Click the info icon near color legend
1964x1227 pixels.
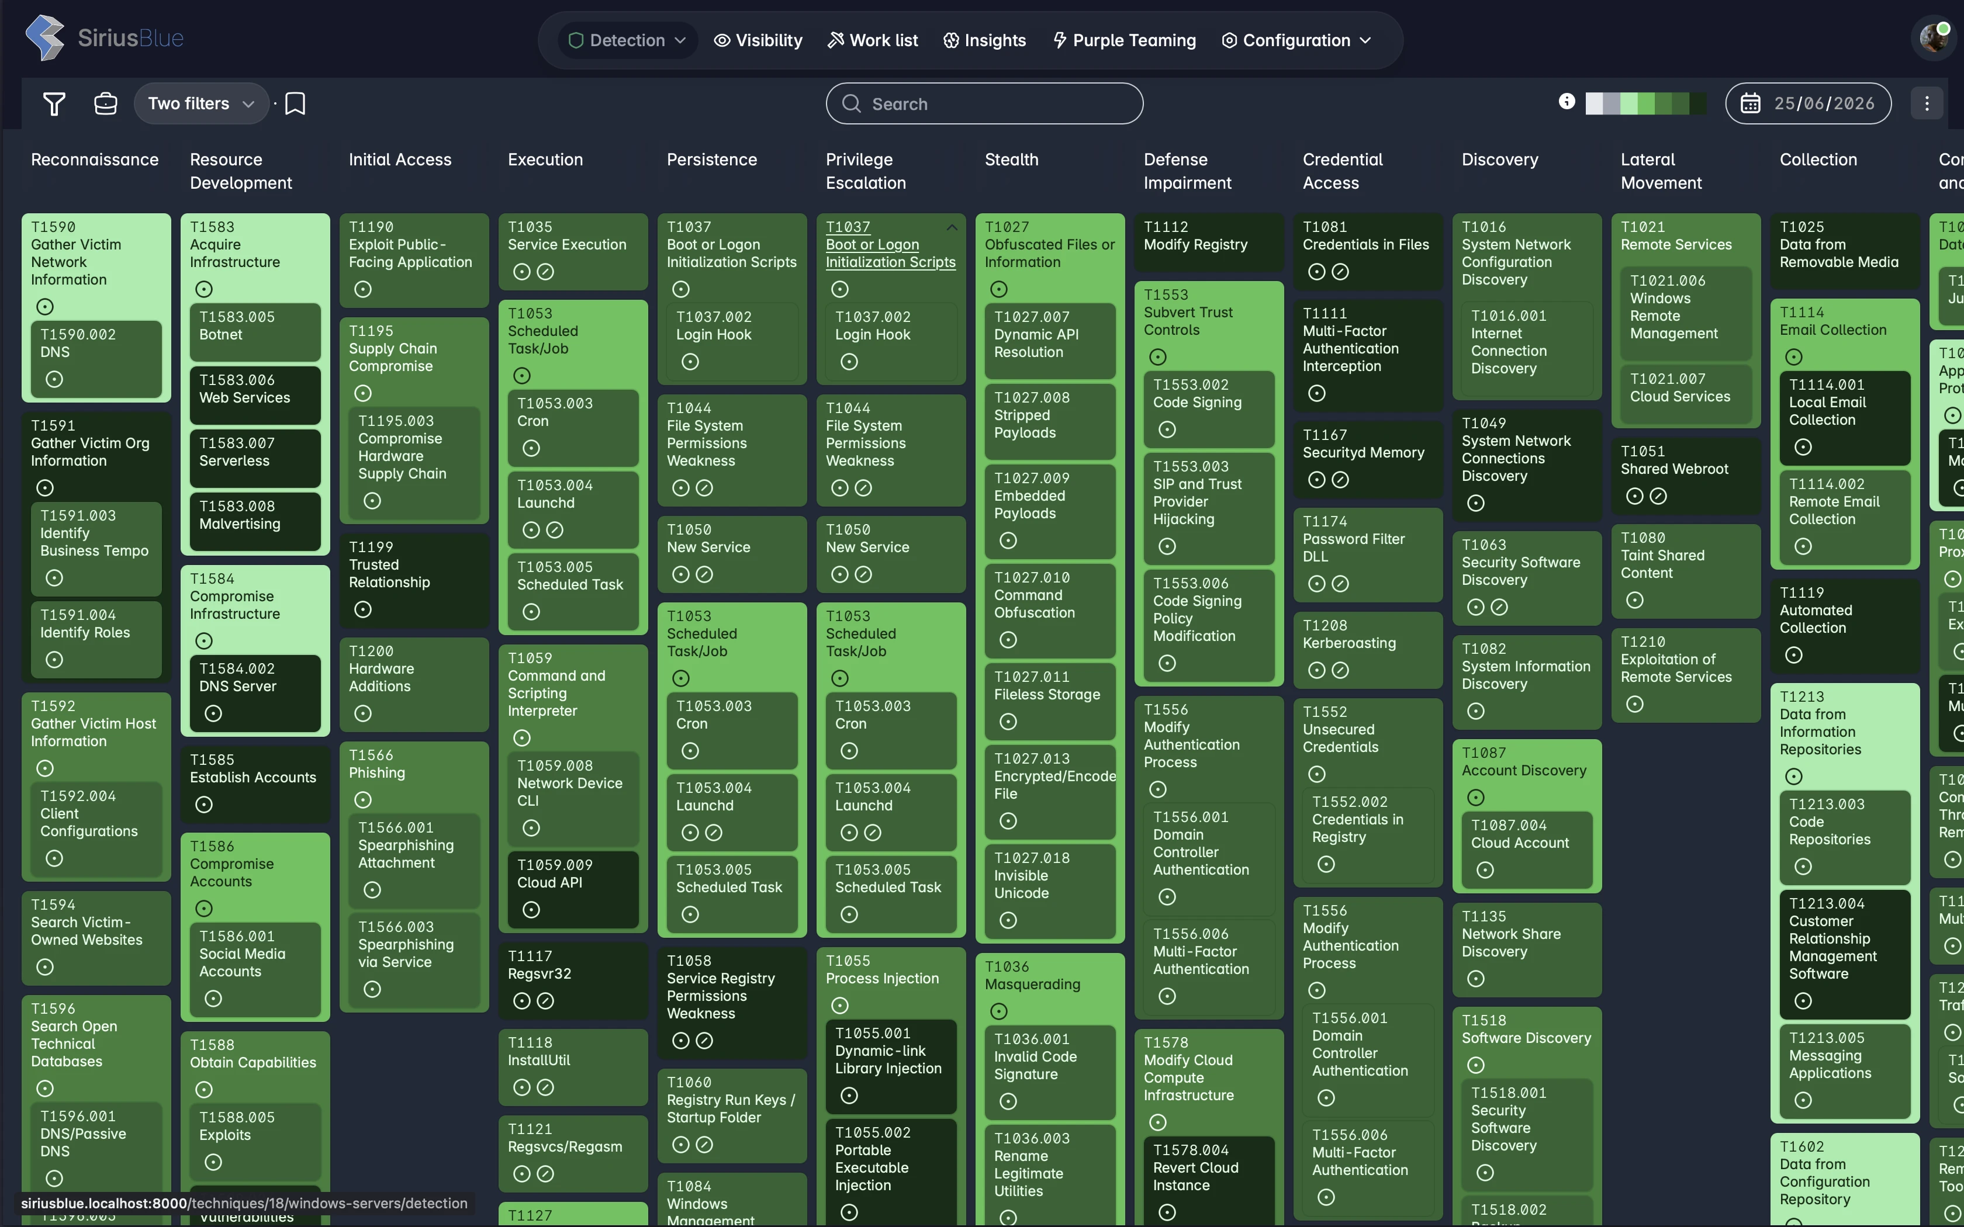tap(1567, 102)
